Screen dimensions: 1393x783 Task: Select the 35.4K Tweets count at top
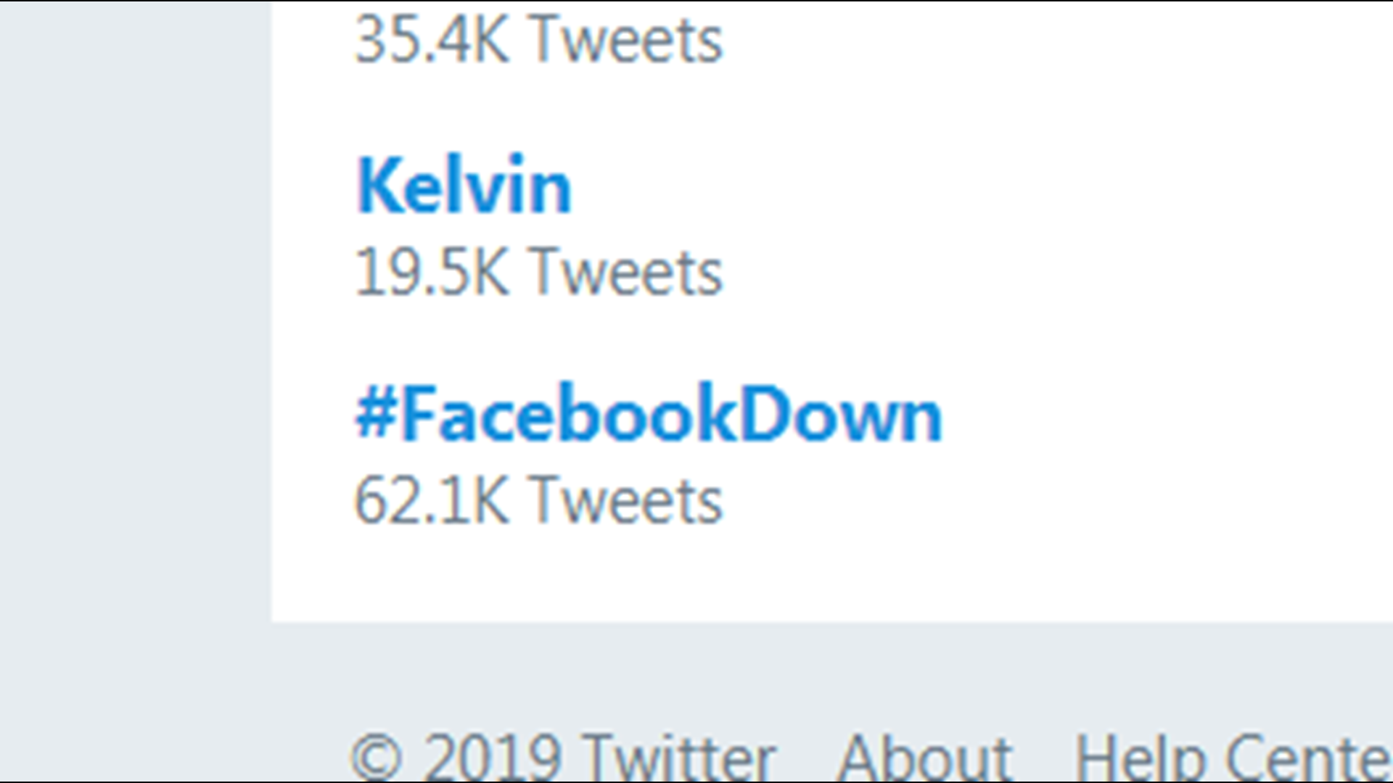pyautogui.click(x=537, y=40)
